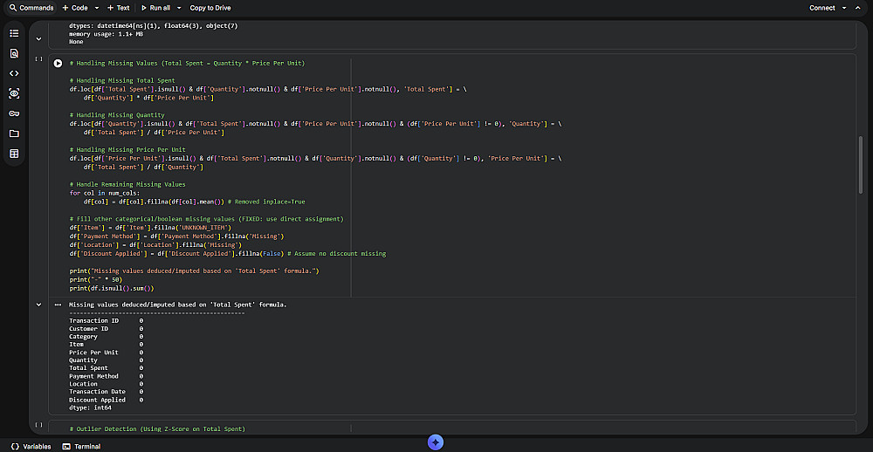
Task: Open the Terminal tab at the bottom
Action: point(81,446)
